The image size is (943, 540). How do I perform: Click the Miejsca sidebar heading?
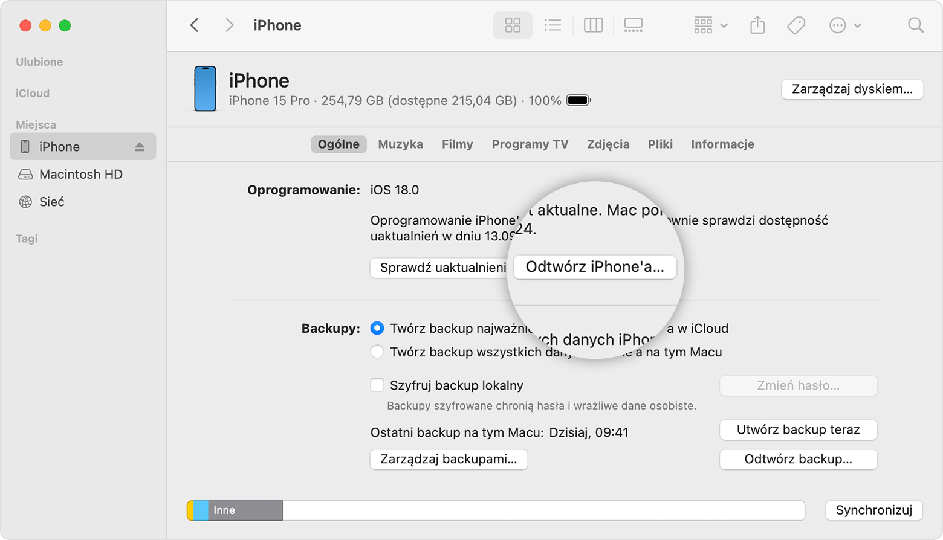(36, 125)
